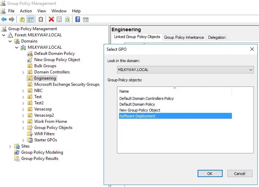Open the View menu
Viewport: 259px width, 187px height.
tap(42, 11)
